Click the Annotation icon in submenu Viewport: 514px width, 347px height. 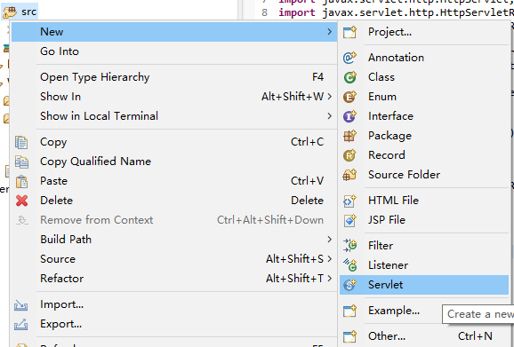(349, 58)
